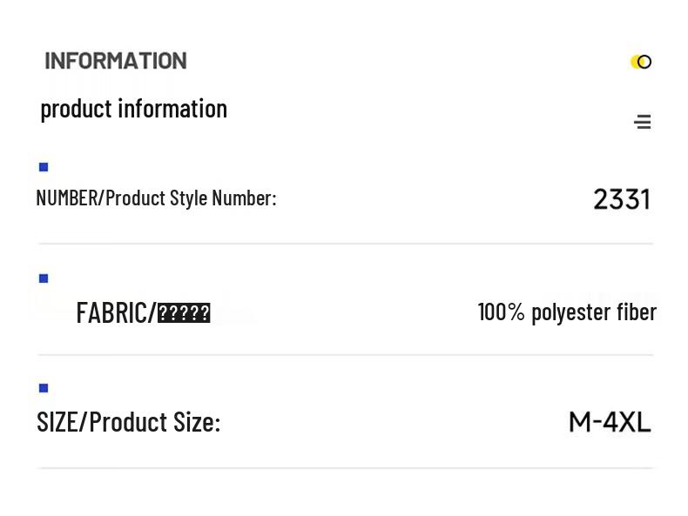Click the blue square above FABRIC row
688x516 pixels.
44,278
